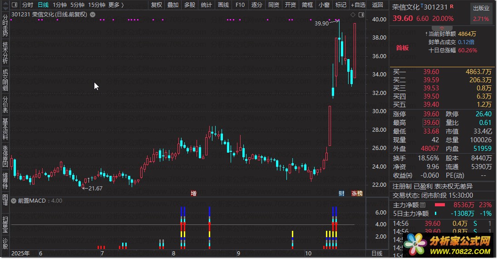Image resolution: width=498 pixels, height=259 pixels.
Task: Click 注册制 已盈利 表决权无差异 info line
Action: click(433, 187)
